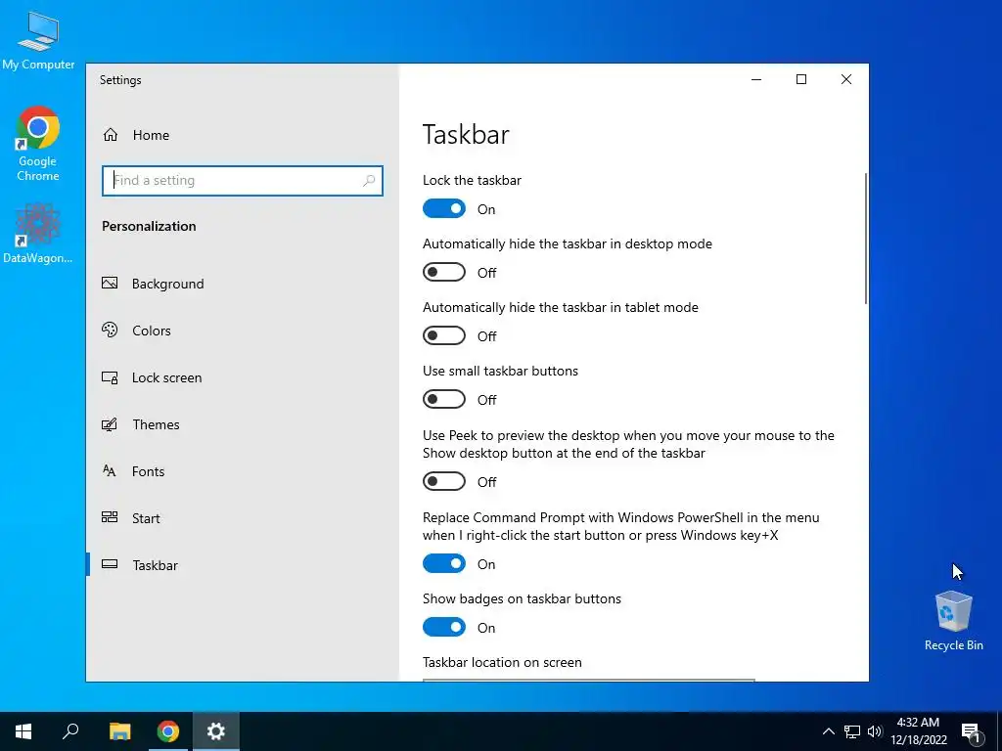This screenshot has height=751, width=1002.
Task: Click the Background picture icon
Action: [110, 283]
